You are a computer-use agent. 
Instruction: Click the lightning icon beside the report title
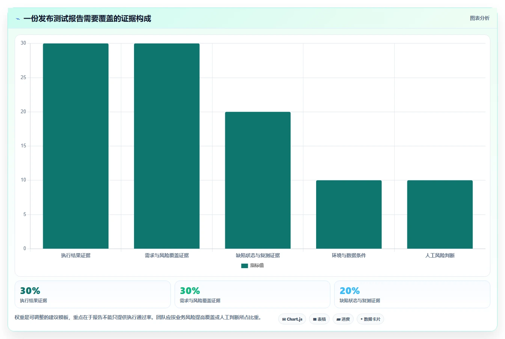[x=18, y=19]
